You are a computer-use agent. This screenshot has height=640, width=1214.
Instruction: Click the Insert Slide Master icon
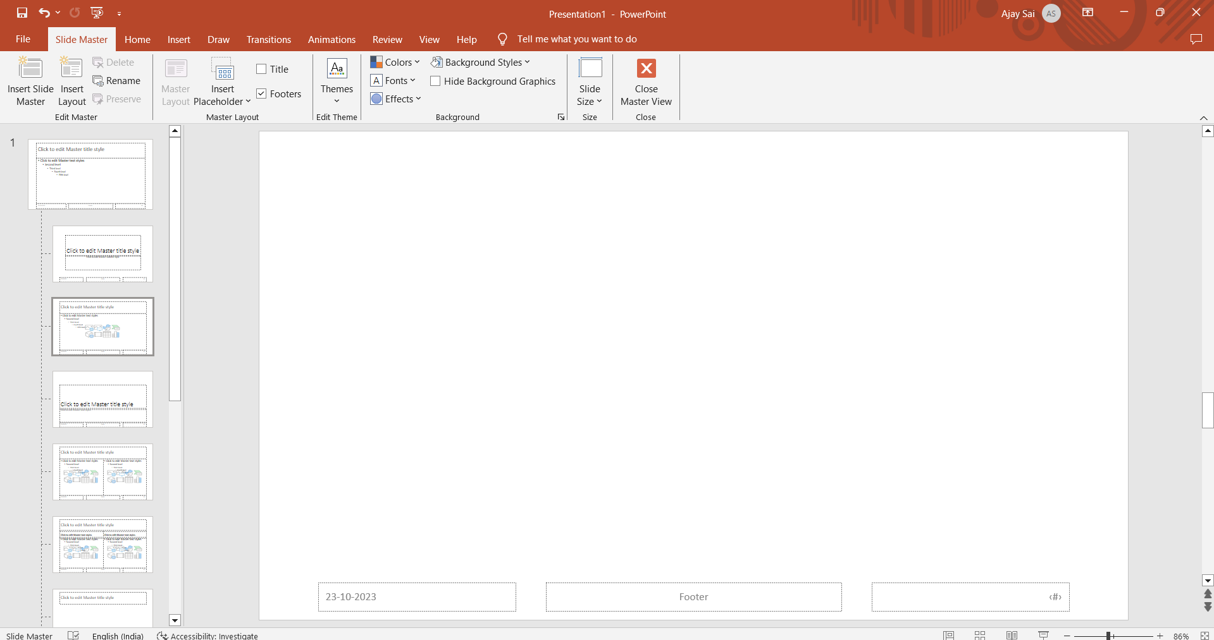[x=30, y=69]
